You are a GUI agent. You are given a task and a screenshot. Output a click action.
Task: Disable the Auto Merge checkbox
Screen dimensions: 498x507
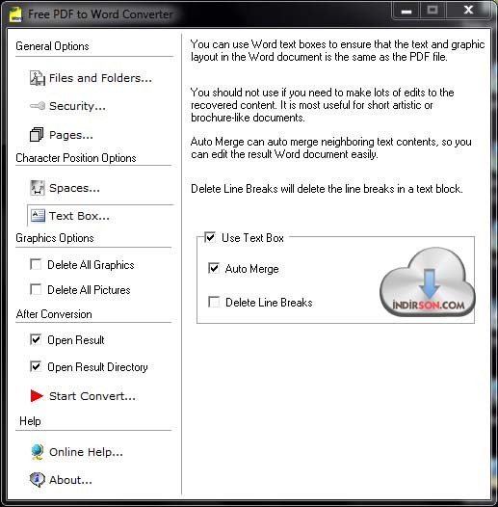[x=214, y=268]
